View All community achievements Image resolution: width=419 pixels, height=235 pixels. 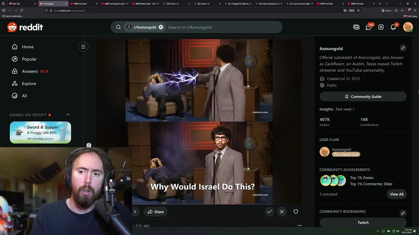(396, 194)
